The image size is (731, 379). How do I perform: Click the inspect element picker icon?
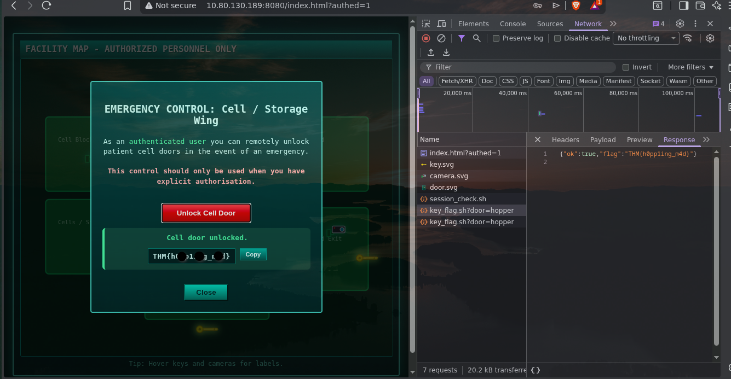[427, 24]
